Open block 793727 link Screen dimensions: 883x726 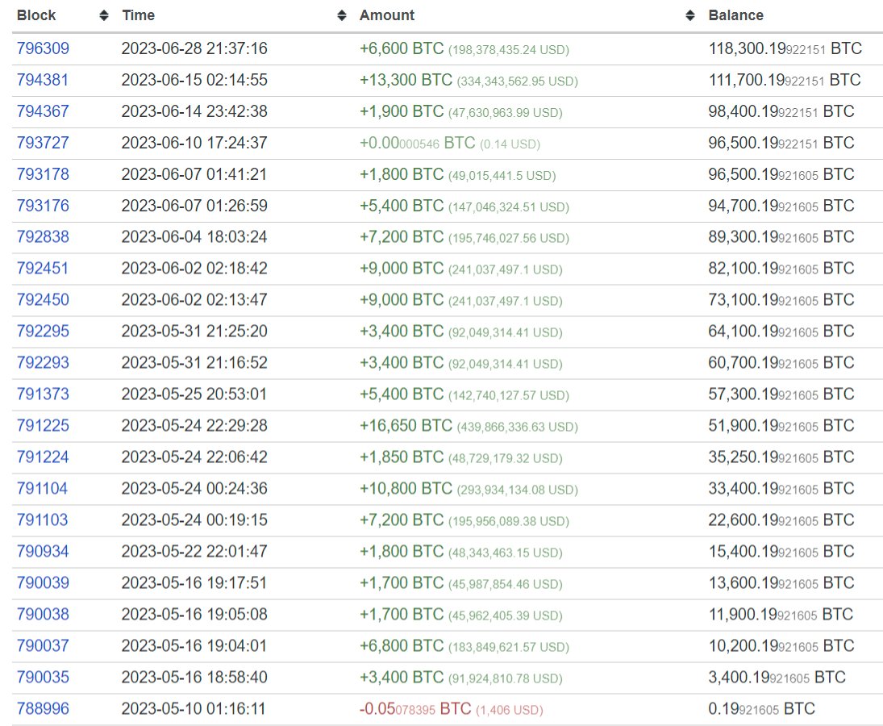(43, 143)
